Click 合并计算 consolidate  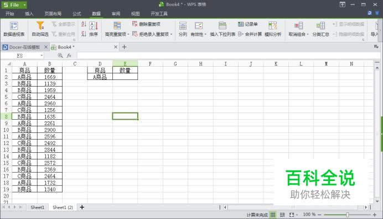click(x=250, y=34)
